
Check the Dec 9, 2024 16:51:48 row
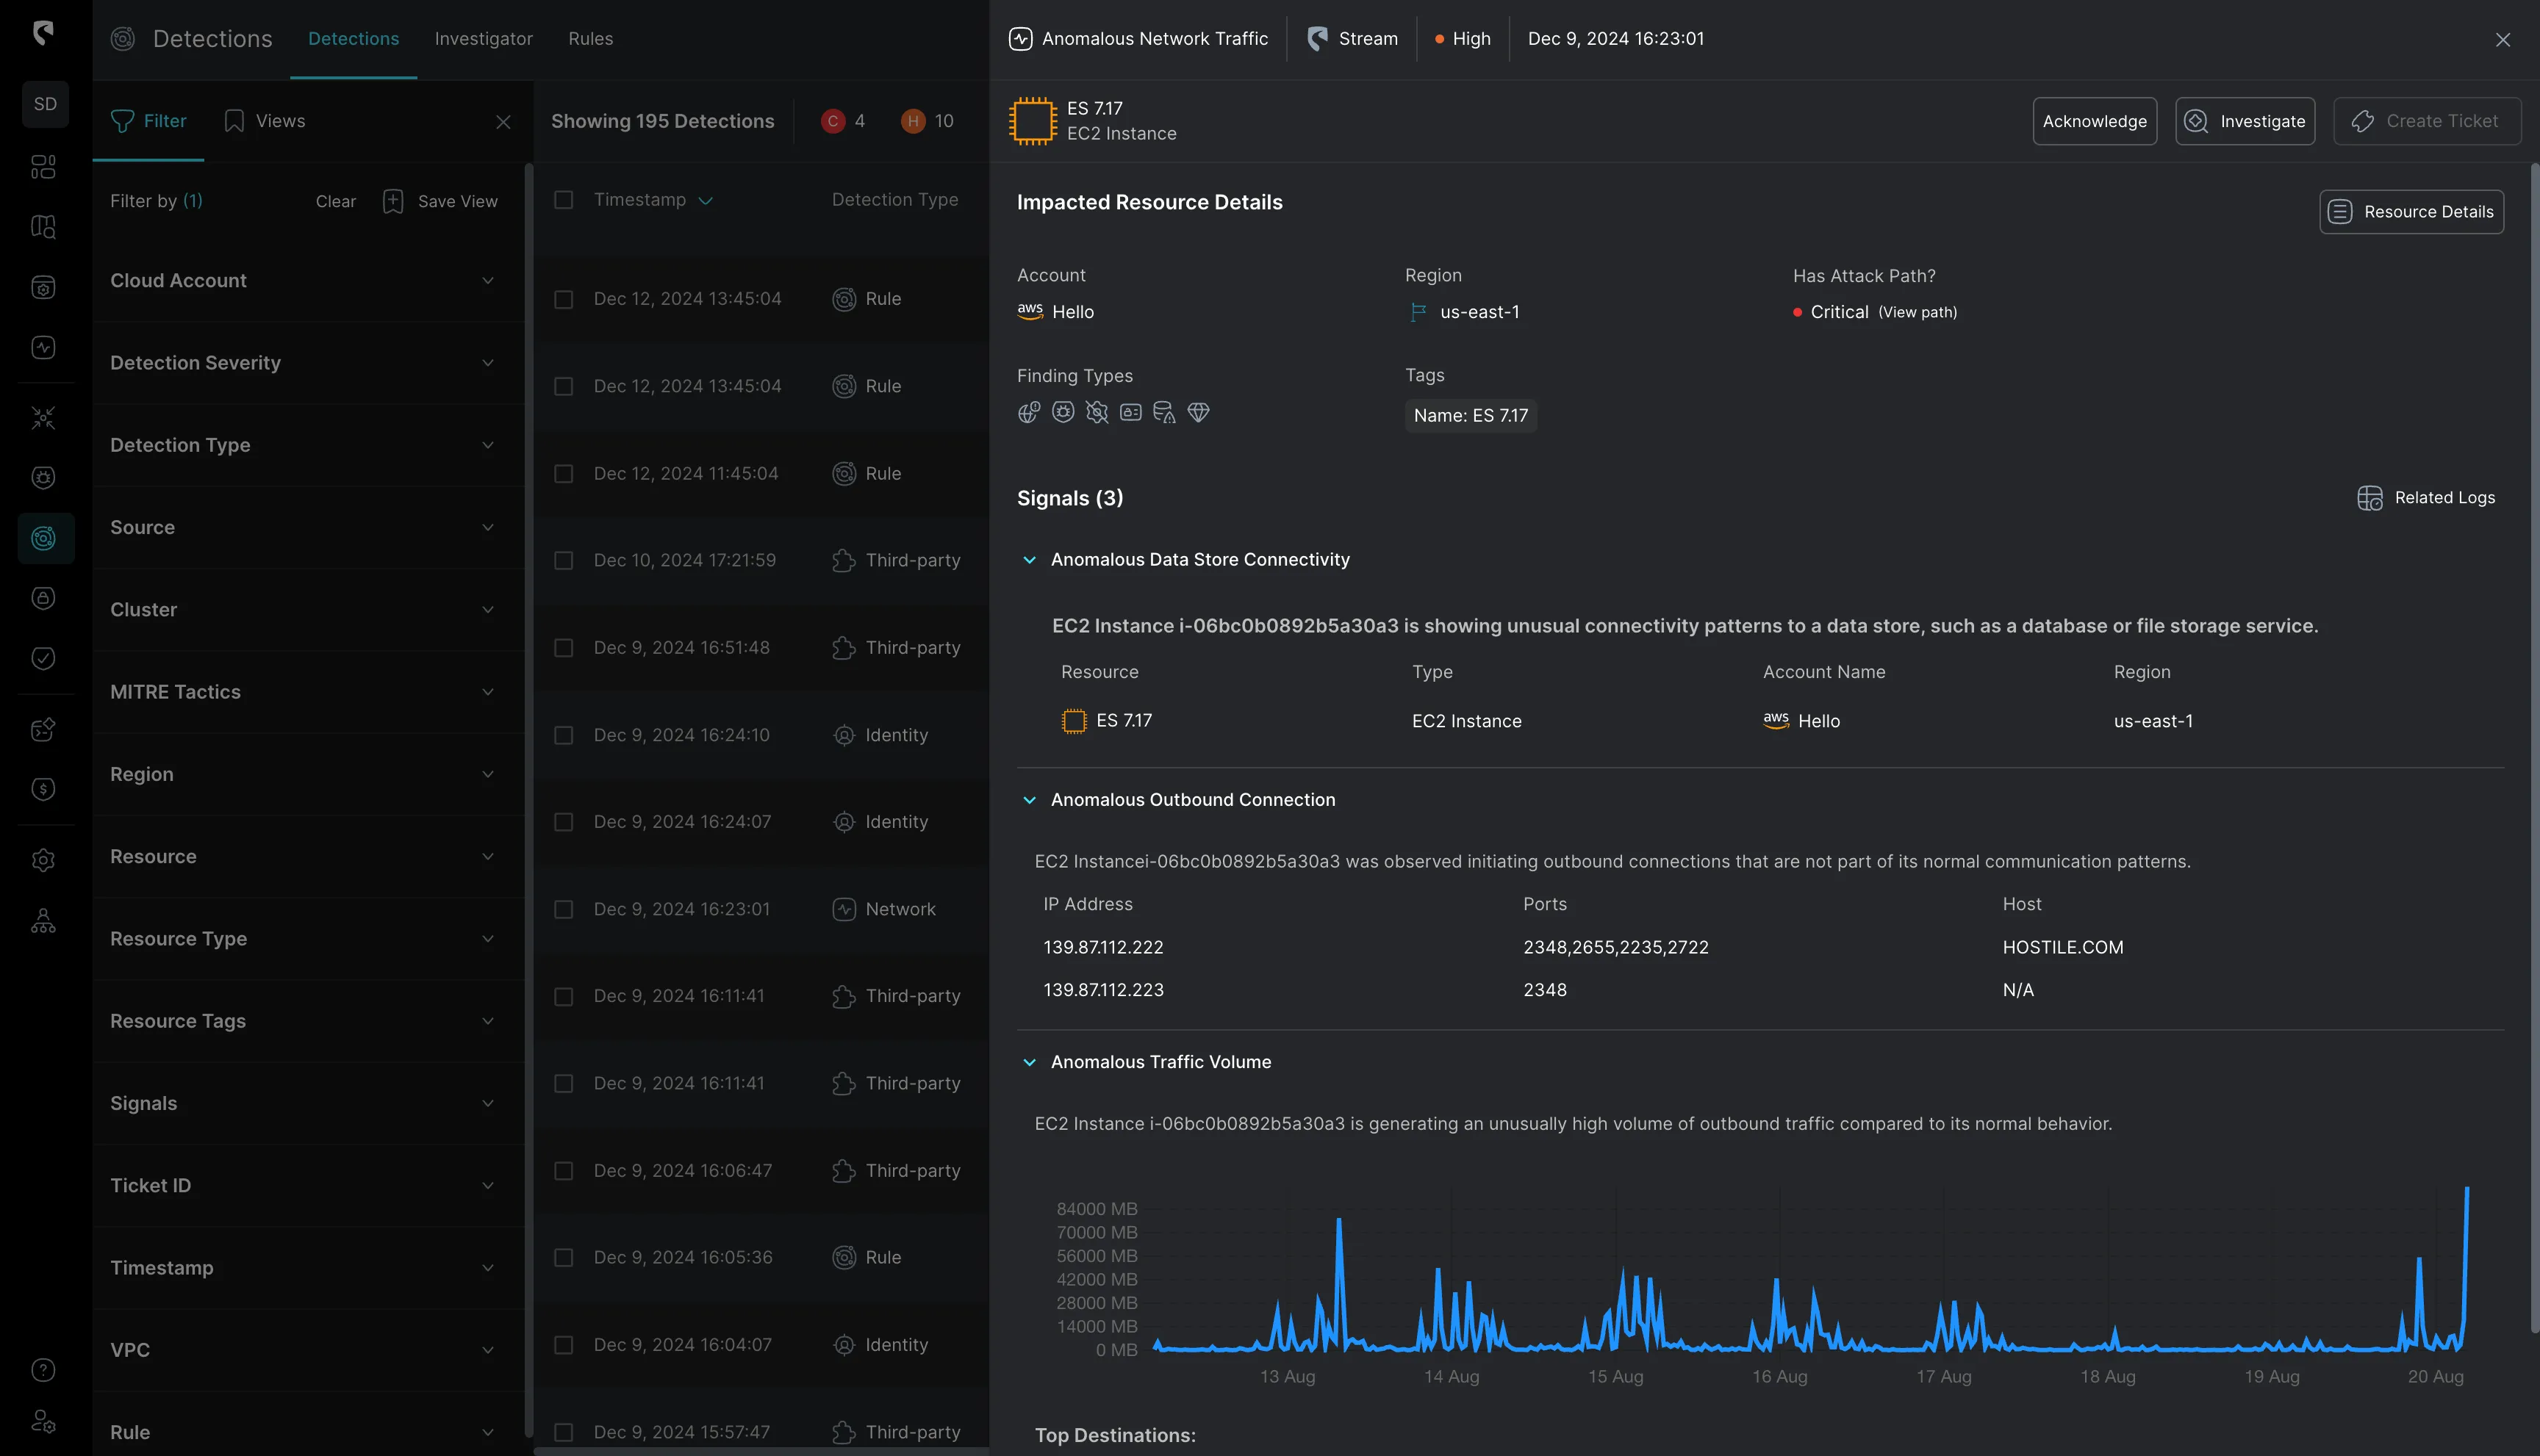pos(564,648)
